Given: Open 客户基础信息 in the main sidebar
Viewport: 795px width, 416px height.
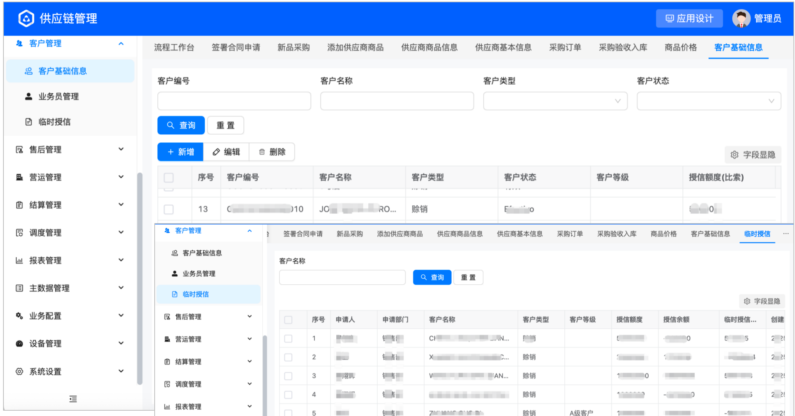Looking at the screenshot, I should coord(70,71).
